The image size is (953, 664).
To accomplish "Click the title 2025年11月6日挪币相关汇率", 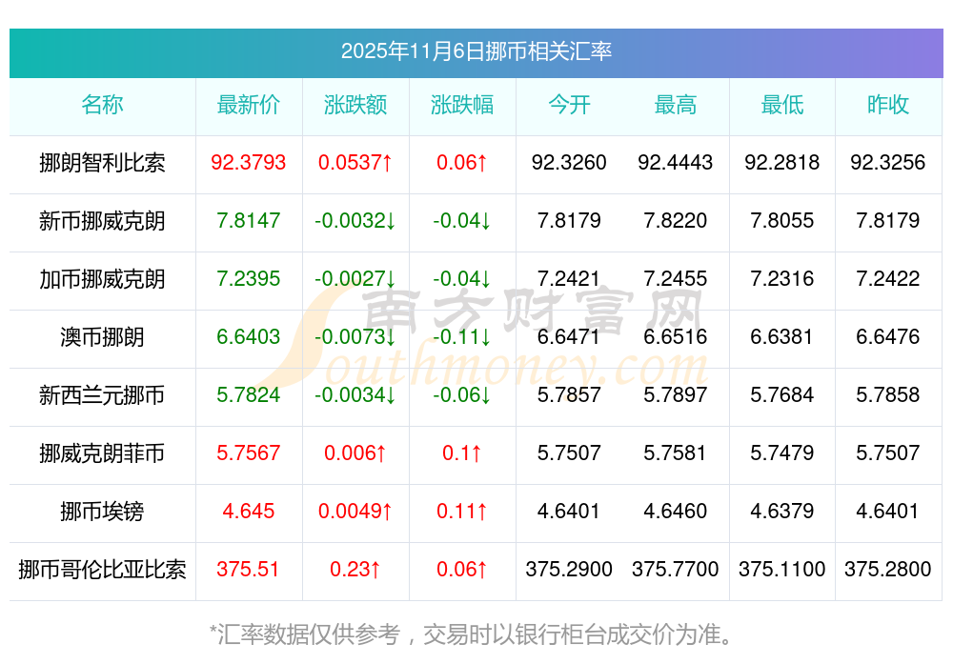I will (476, 51).
